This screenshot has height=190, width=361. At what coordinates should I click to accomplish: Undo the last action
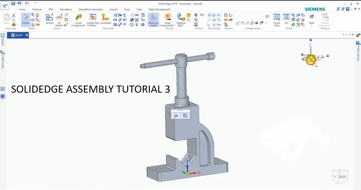click(19, 3)
